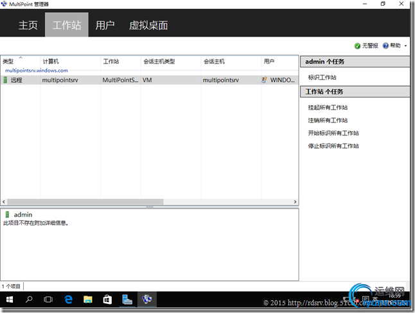Open taskbar search magnifier
The image size is (415, 313).
tap(29, 300)
